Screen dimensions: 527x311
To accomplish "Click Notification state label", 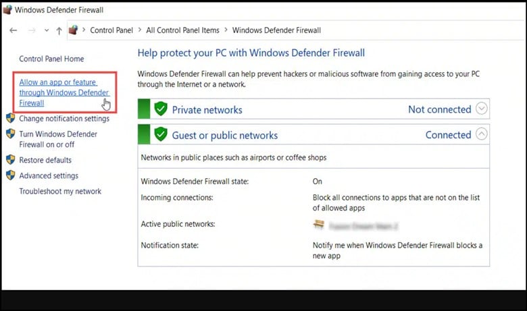I will 170,246.
